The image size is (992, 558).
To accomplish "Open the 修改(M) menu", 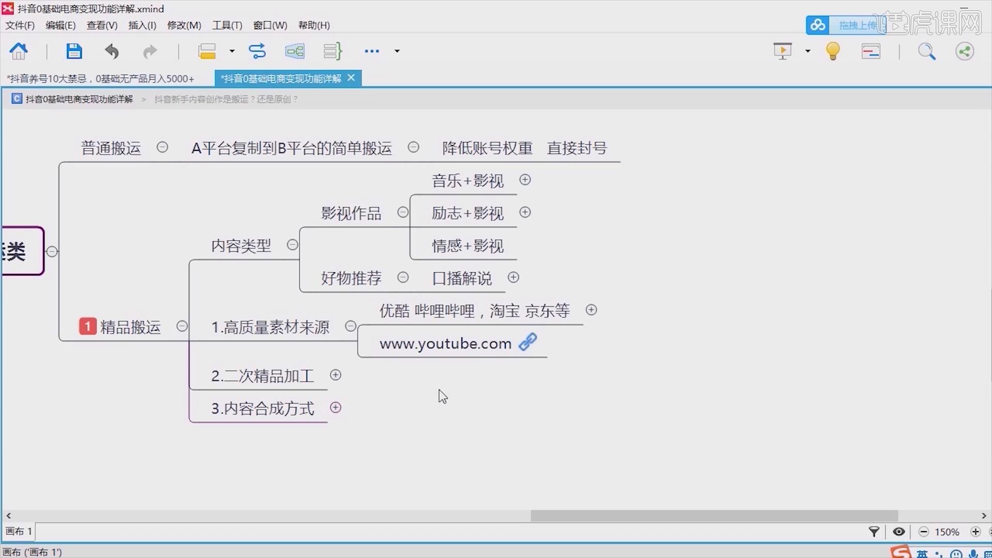I will 184,25.
